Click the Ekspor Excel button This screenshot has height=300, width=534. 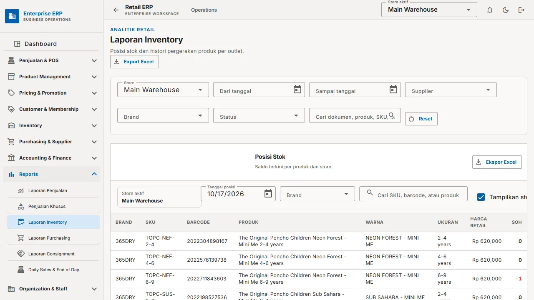point(497,162)
